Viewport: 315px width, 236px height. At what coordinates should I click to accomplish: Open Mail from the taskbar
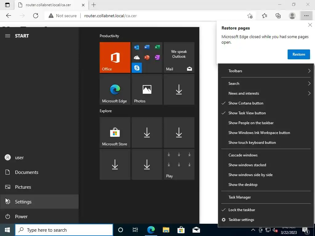tap(196, 230)
